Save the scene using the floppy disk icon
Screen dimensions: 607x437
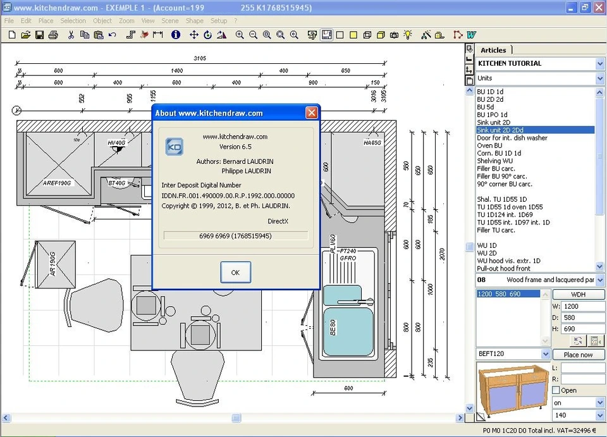[39, 35]
